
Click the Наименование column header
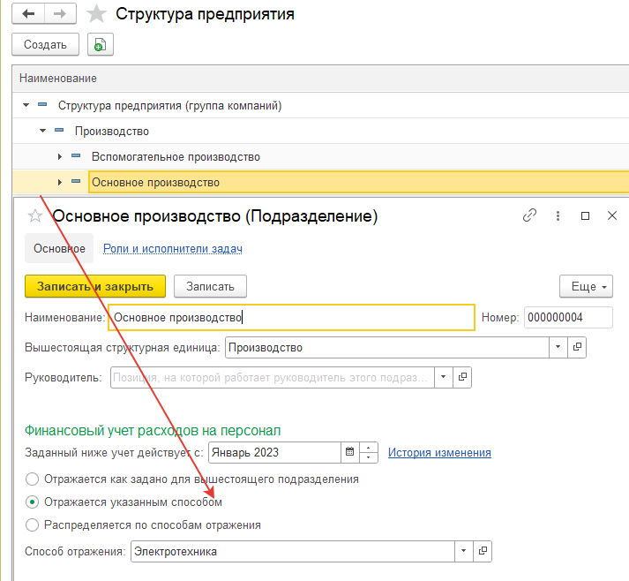coord(321,79)
